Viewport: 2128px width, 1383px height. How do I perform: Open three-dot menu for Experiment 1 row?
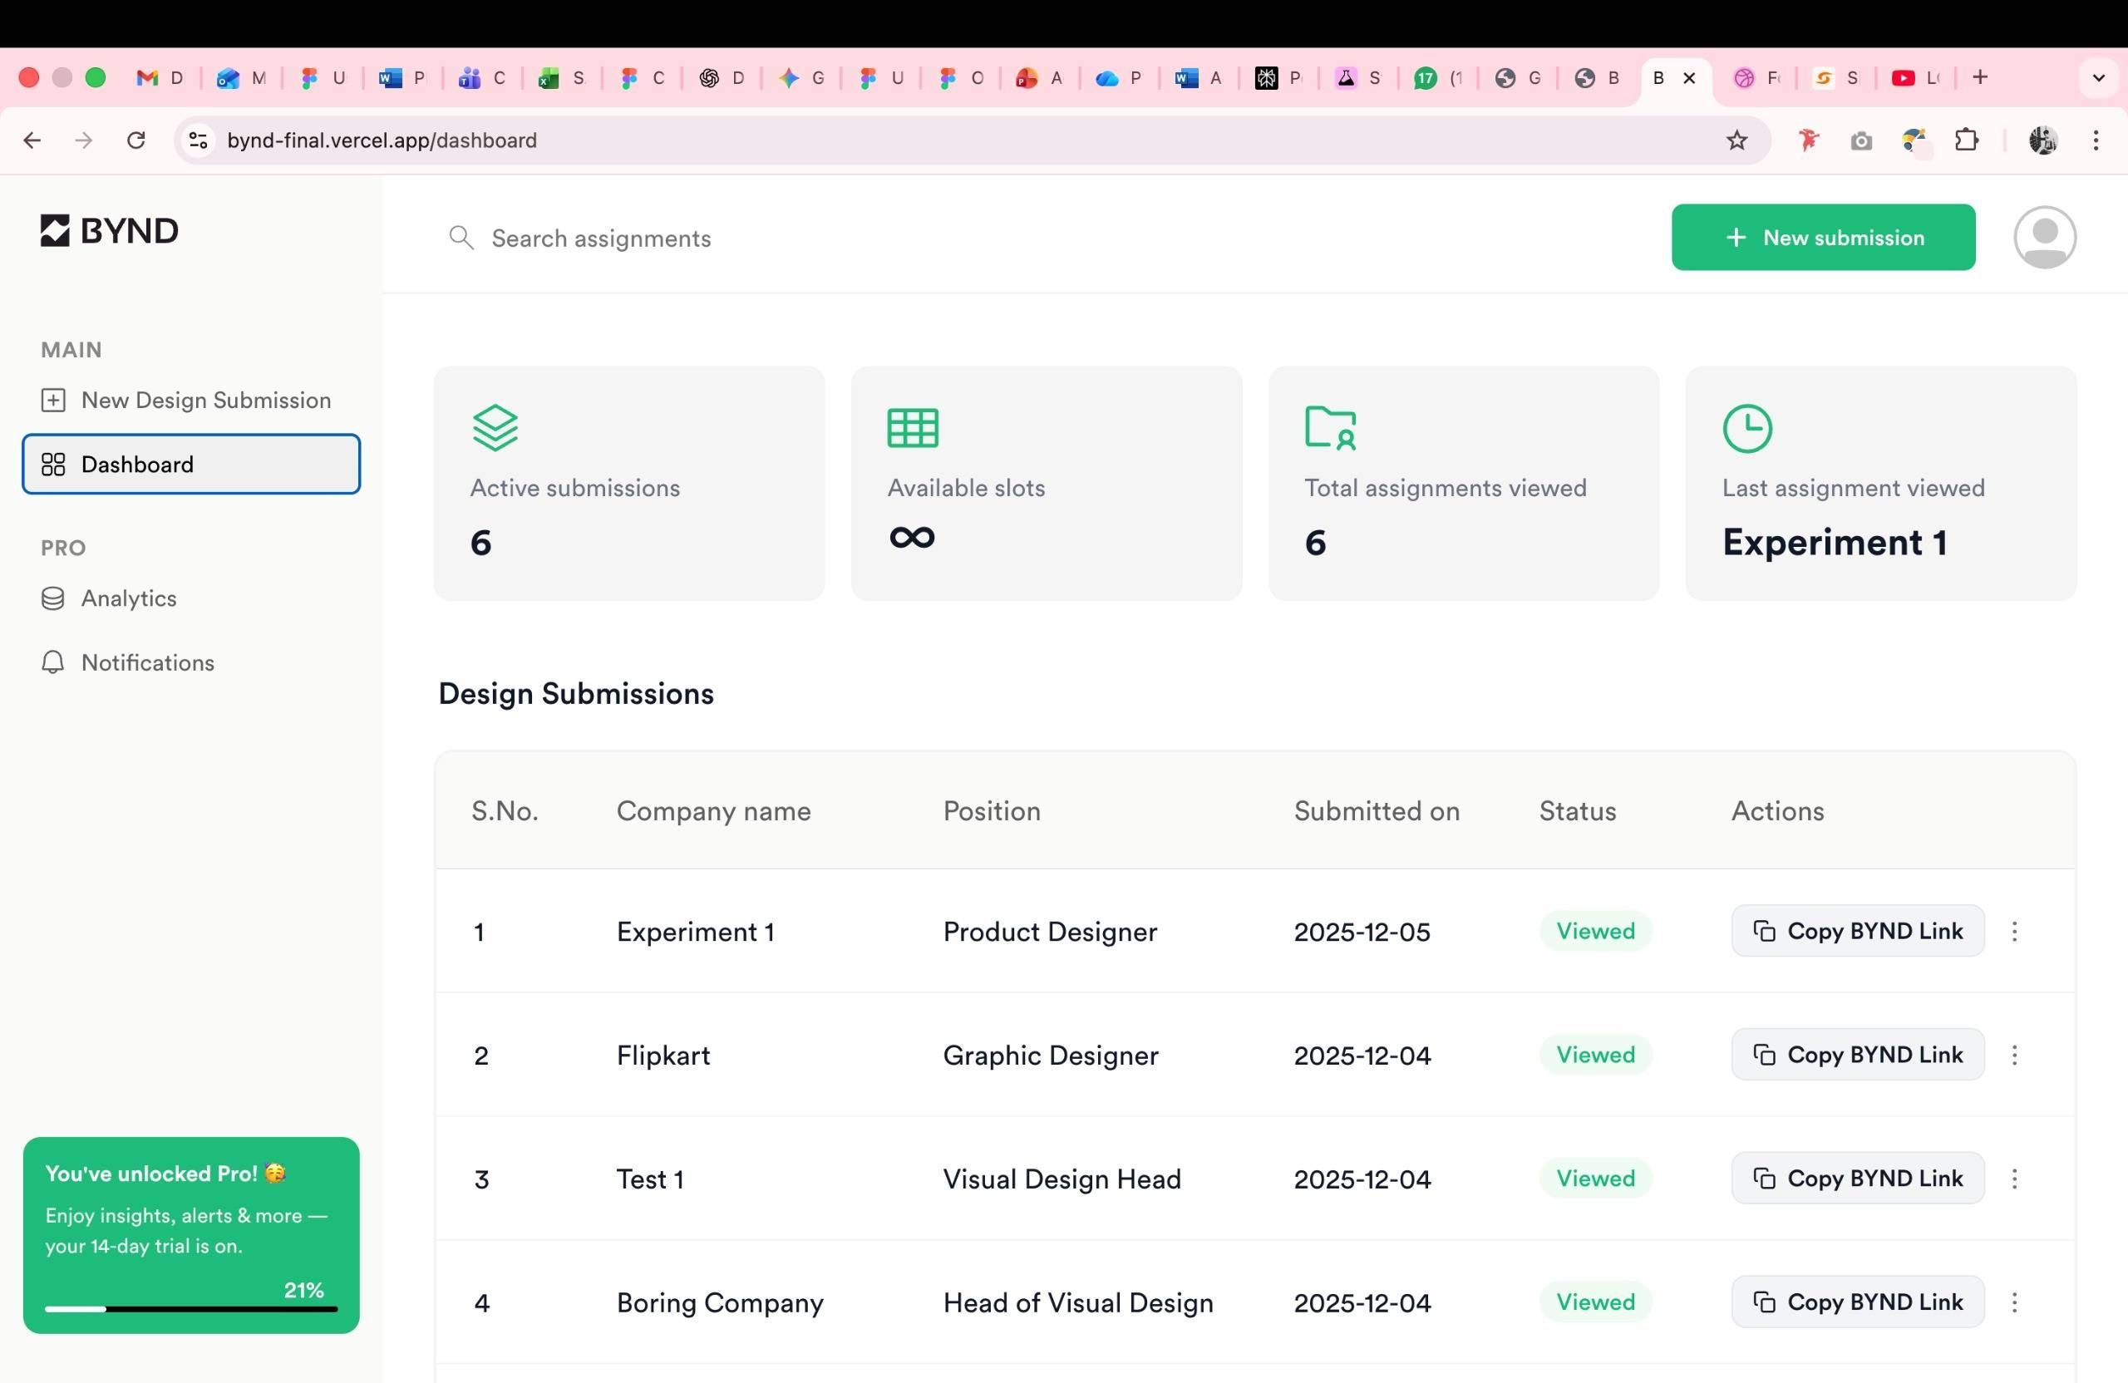click(x=2013, y=932)
